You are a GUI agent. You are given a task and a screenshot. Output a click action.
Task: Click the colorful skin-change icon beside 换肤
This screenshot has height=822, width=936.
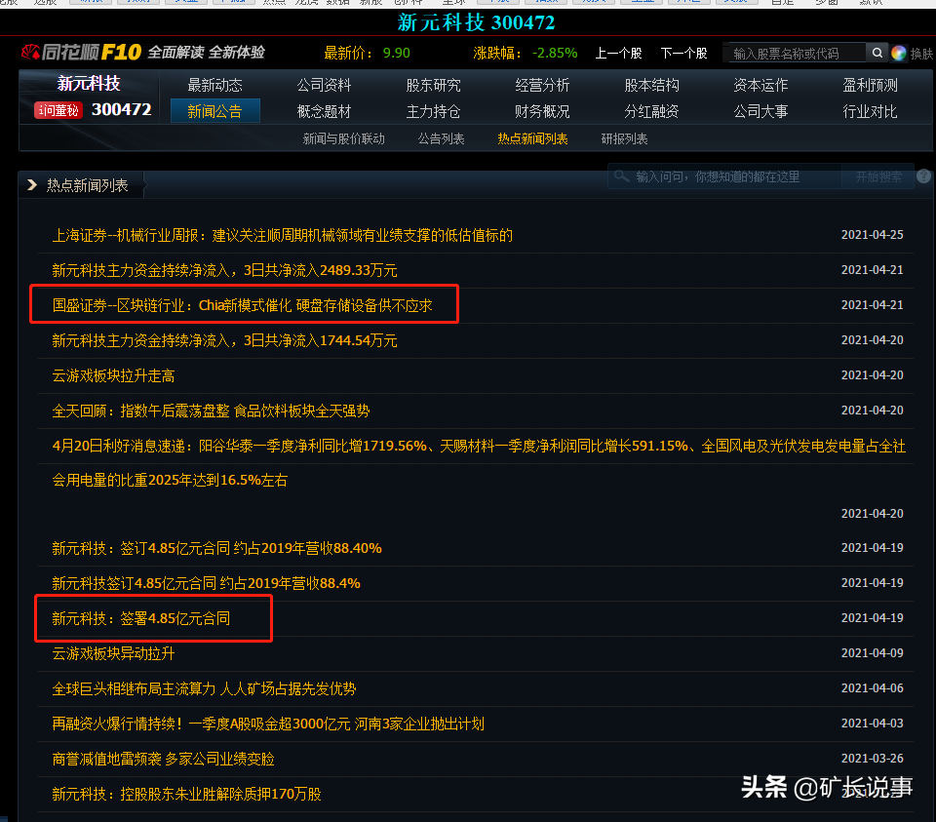(x=898, y=53)
